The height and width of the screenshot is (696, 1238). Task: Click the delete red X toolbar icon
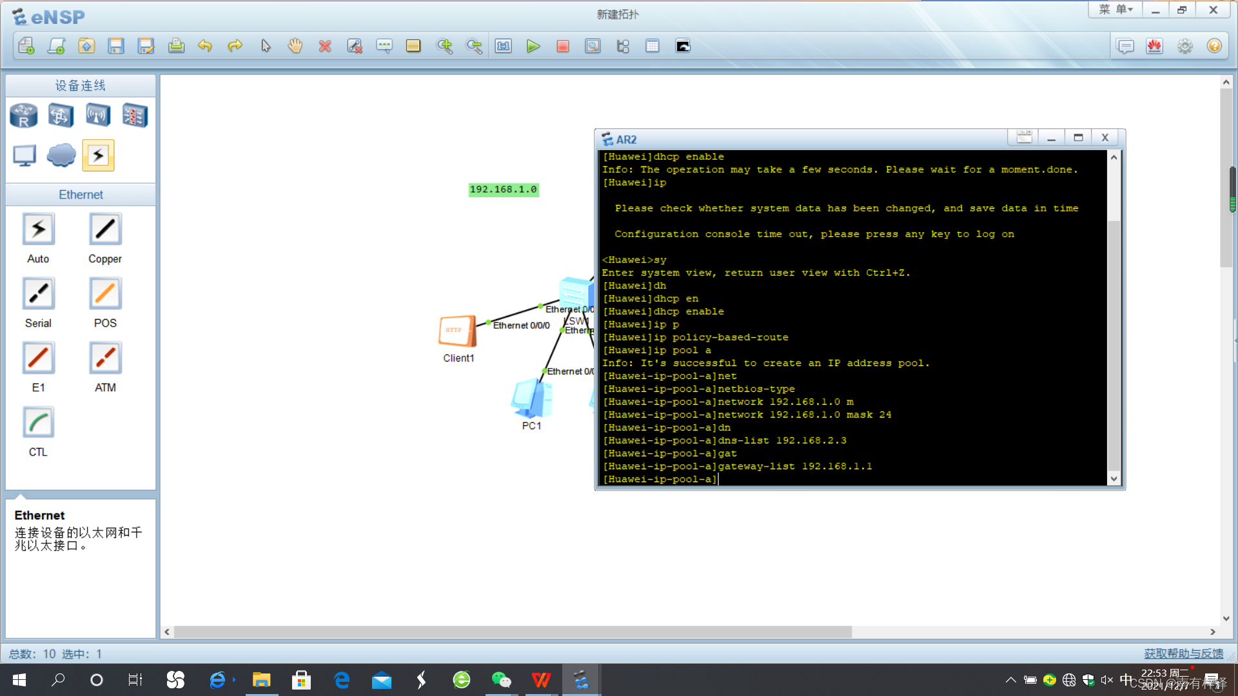pos(325,46)
